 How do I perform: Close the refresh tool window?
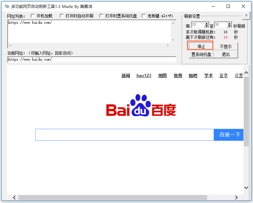click(x=243, y=7)
